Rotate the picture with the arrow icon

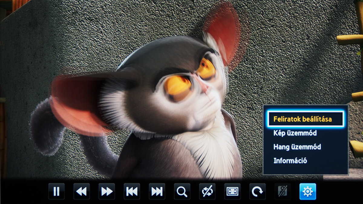(x=257, y=191)
